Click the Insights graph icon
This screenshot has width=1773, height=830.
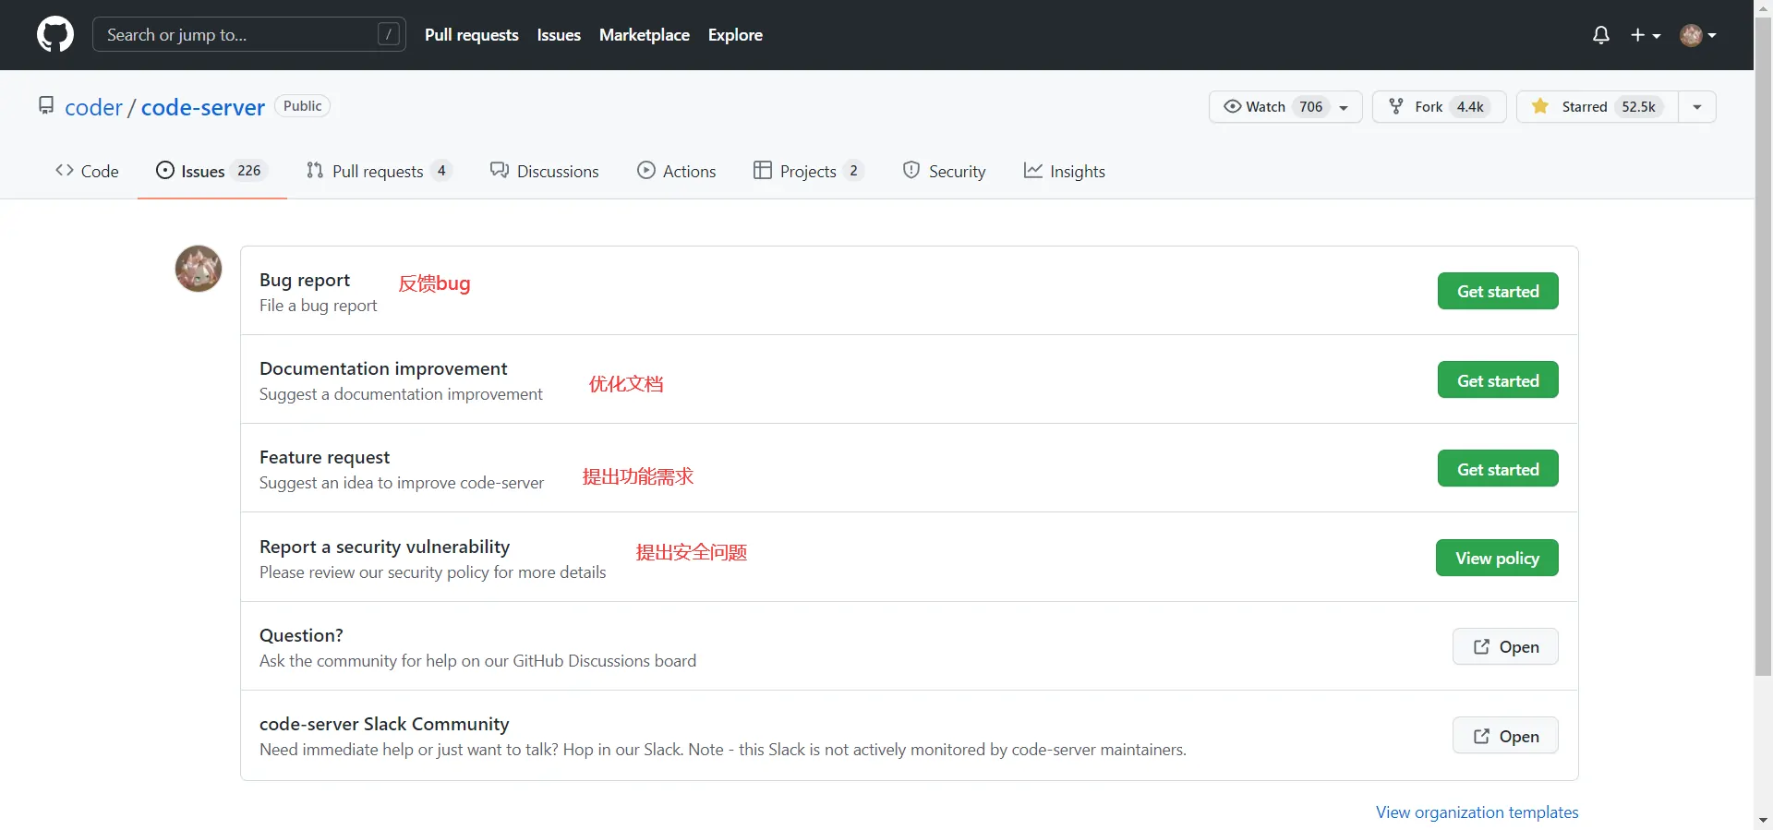pyautogui.click(x=1033, y=170)
